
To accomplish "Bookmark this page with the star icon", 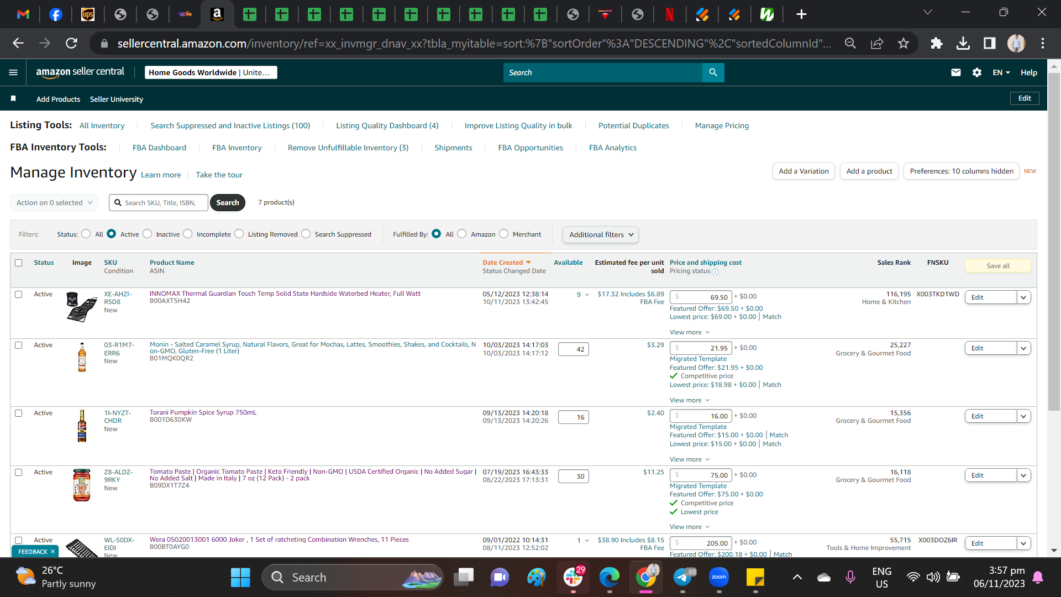I will coord(904,43).
